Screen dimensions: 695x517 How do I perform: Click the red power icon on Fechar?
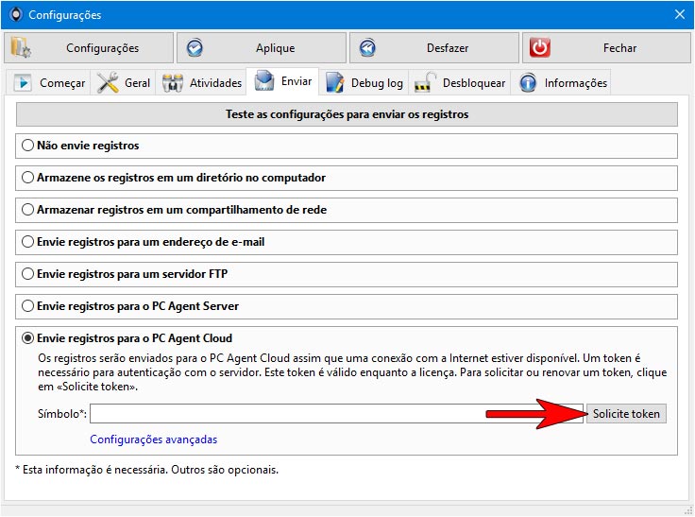pos(539,48)
